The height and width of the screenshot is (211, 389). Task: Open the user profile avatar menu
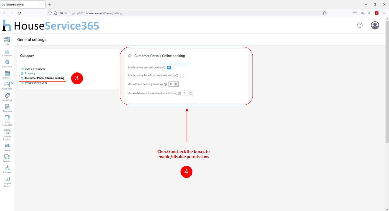coord(375,25)
